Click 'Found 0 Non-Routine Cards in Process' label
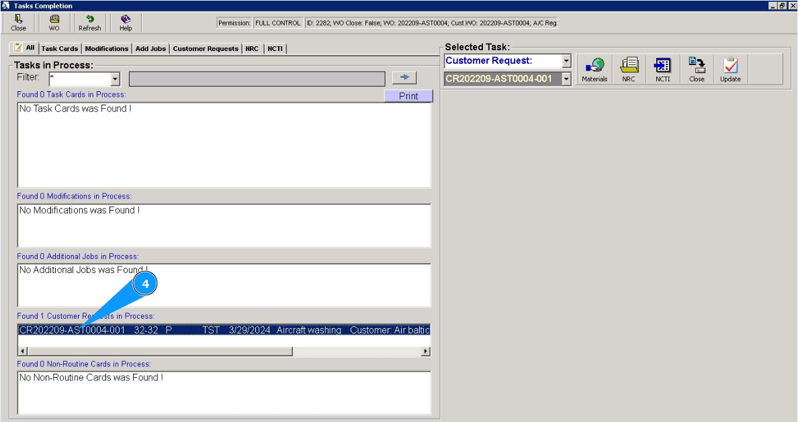The height and width of the screenshot is (422, 798). pos(84,364)
